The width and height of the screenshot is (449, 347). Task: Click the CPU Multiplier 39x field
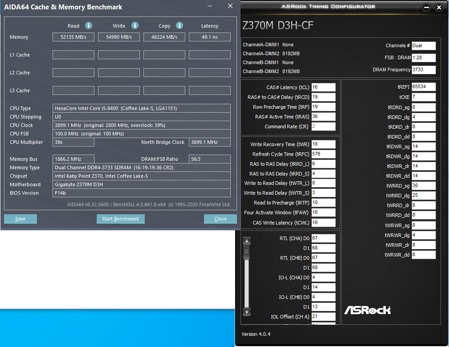click(73, 142)
